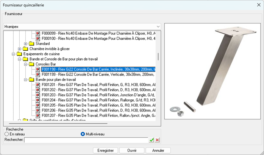264x155 pixels.
Task: Click the folder icon for Consoles Bar
Action: pos(31,64)
